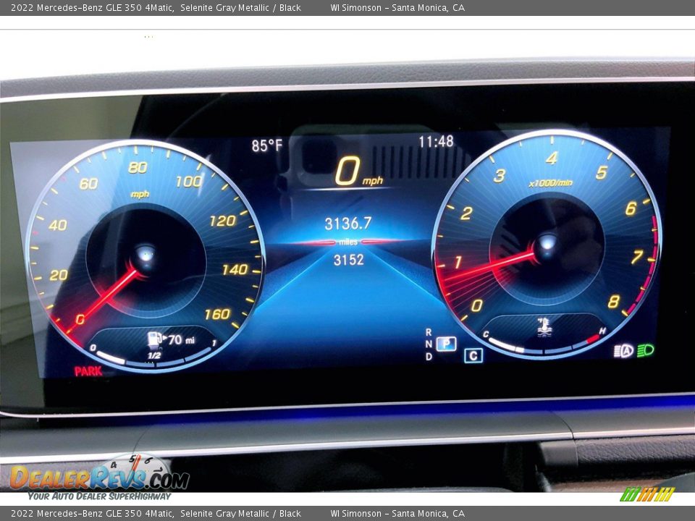Click the coolant temperature gauge bar

(544, 347)
